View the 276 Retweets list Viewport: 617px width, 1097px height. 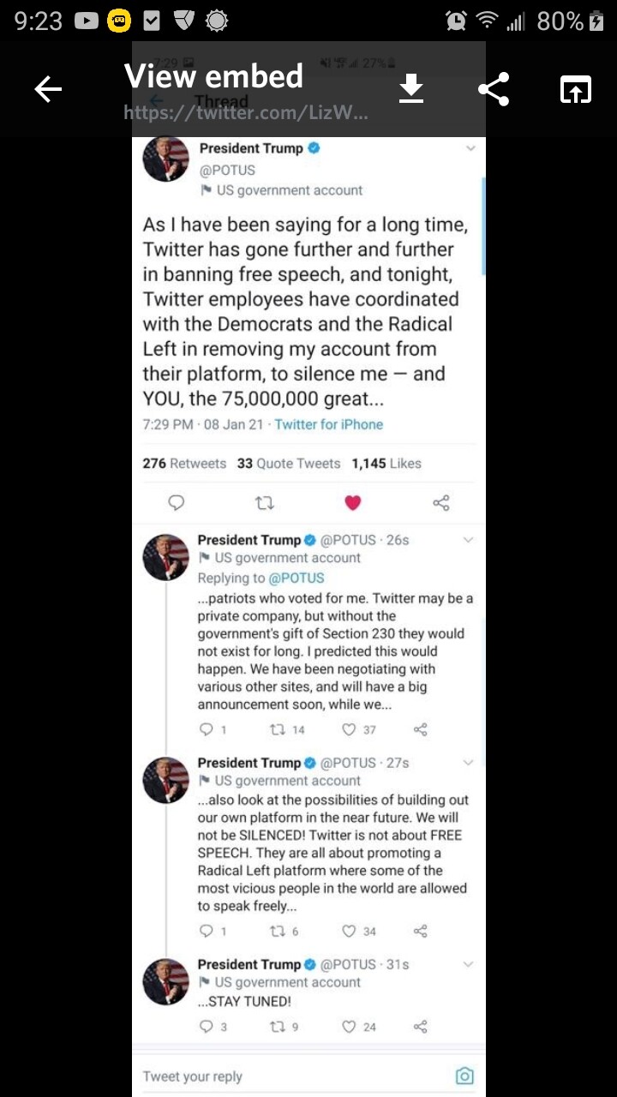pos(184,463)
